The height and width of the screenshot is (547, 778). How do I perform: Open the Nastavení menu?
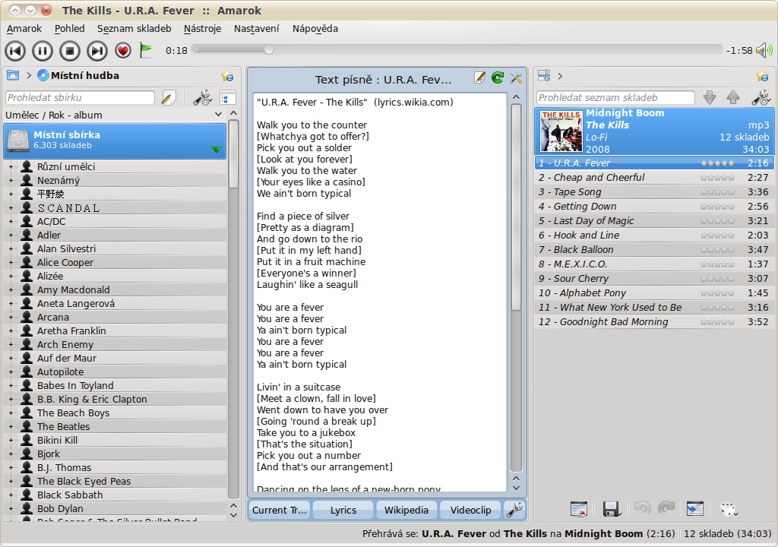[257, 29]
